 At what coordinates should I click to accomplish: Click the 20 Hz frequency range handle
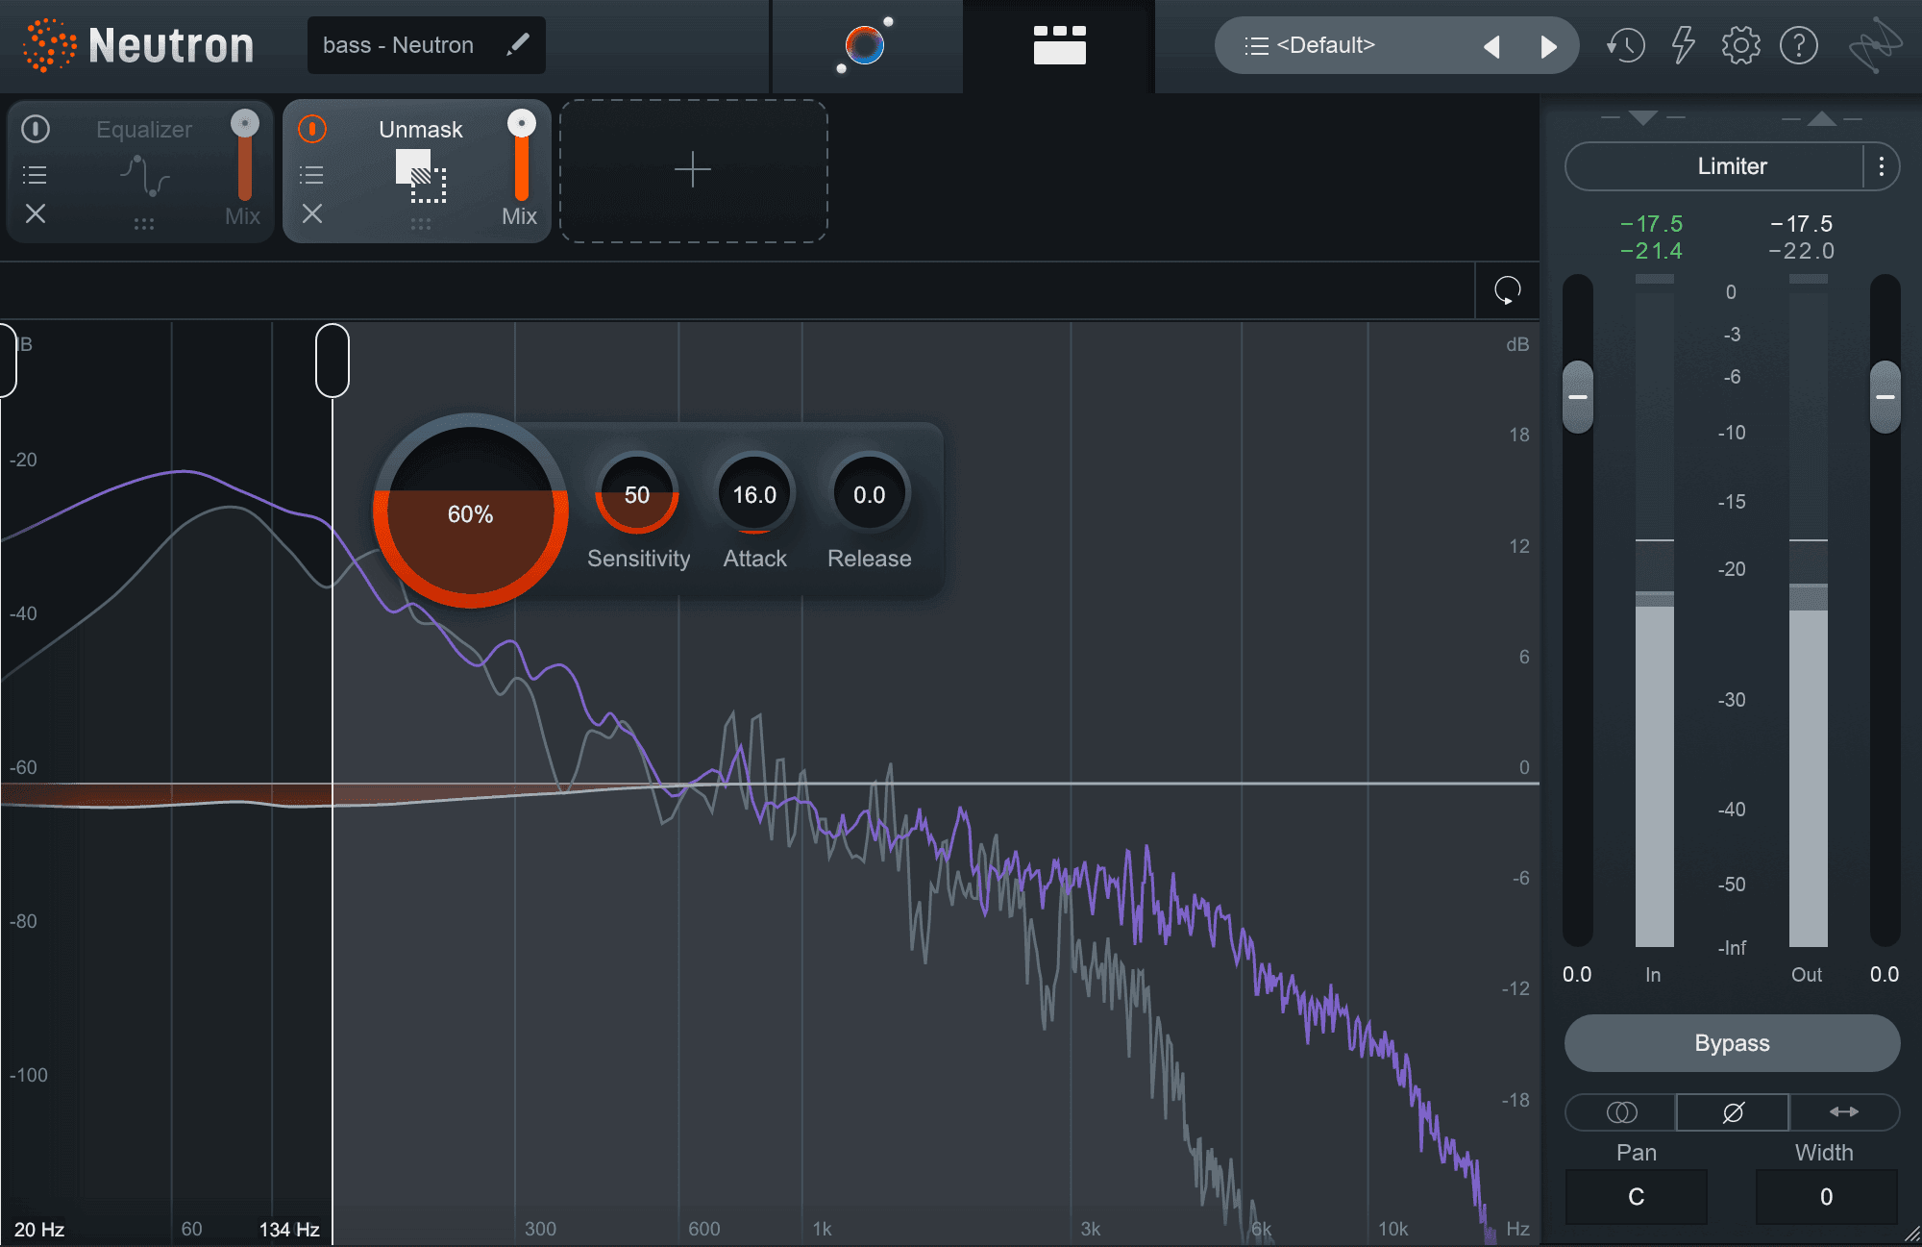coord(6,361)
